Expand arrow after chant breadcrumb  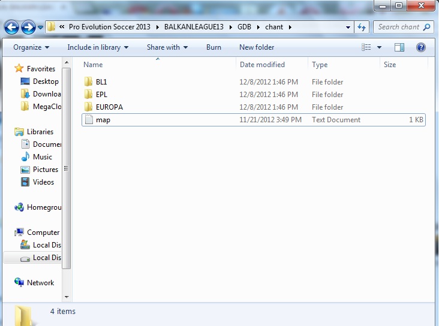click(x=290, y=27)
